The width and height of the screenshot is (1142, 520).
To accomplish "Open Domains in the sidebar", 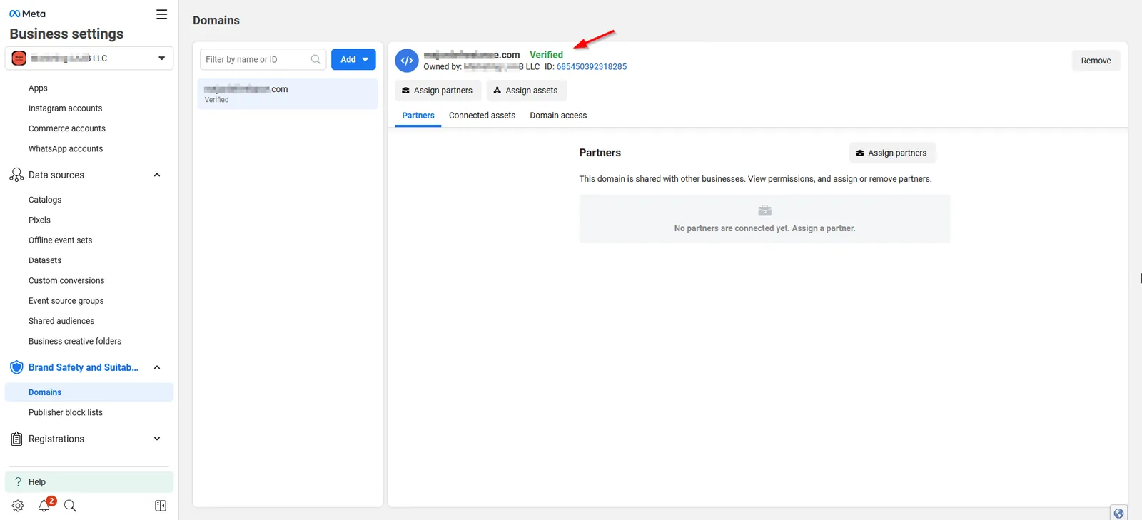I will click(x=89, y=392).
